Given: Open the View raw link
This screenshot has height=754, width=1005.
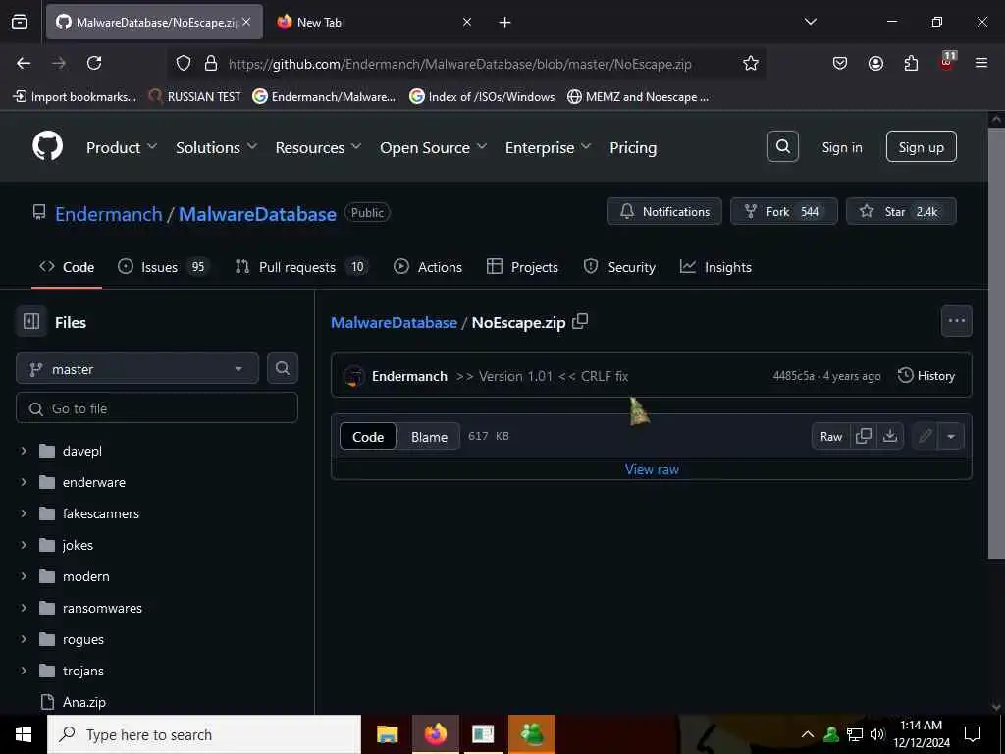Looking at the screenshot, I should point(652,469).
